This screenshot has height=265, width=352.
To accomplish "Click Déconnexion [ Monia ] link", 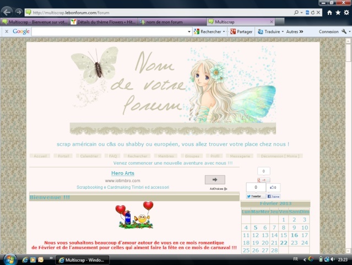I will [x=280, y=156].
